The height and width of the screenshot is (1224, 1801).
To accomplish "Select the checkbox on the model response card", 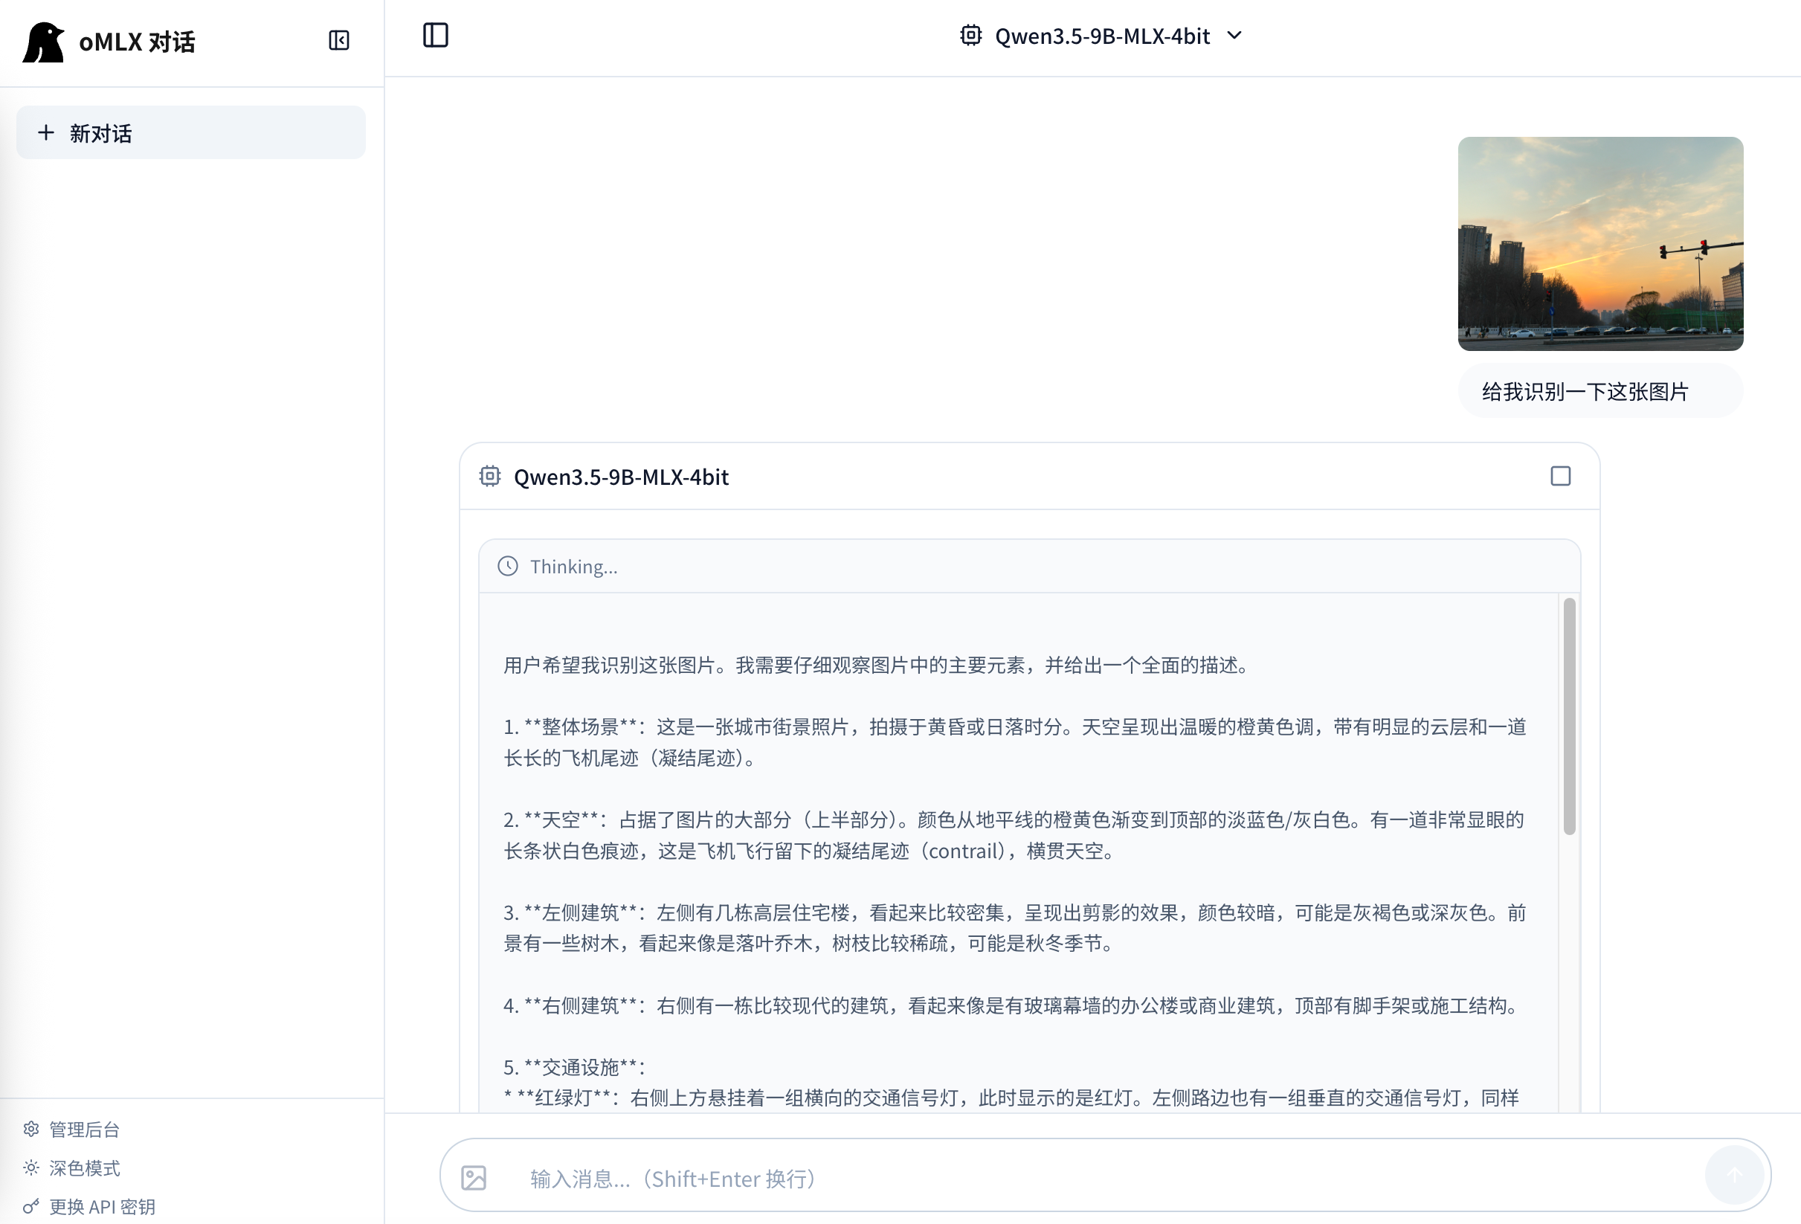I will coord(1560,475).
